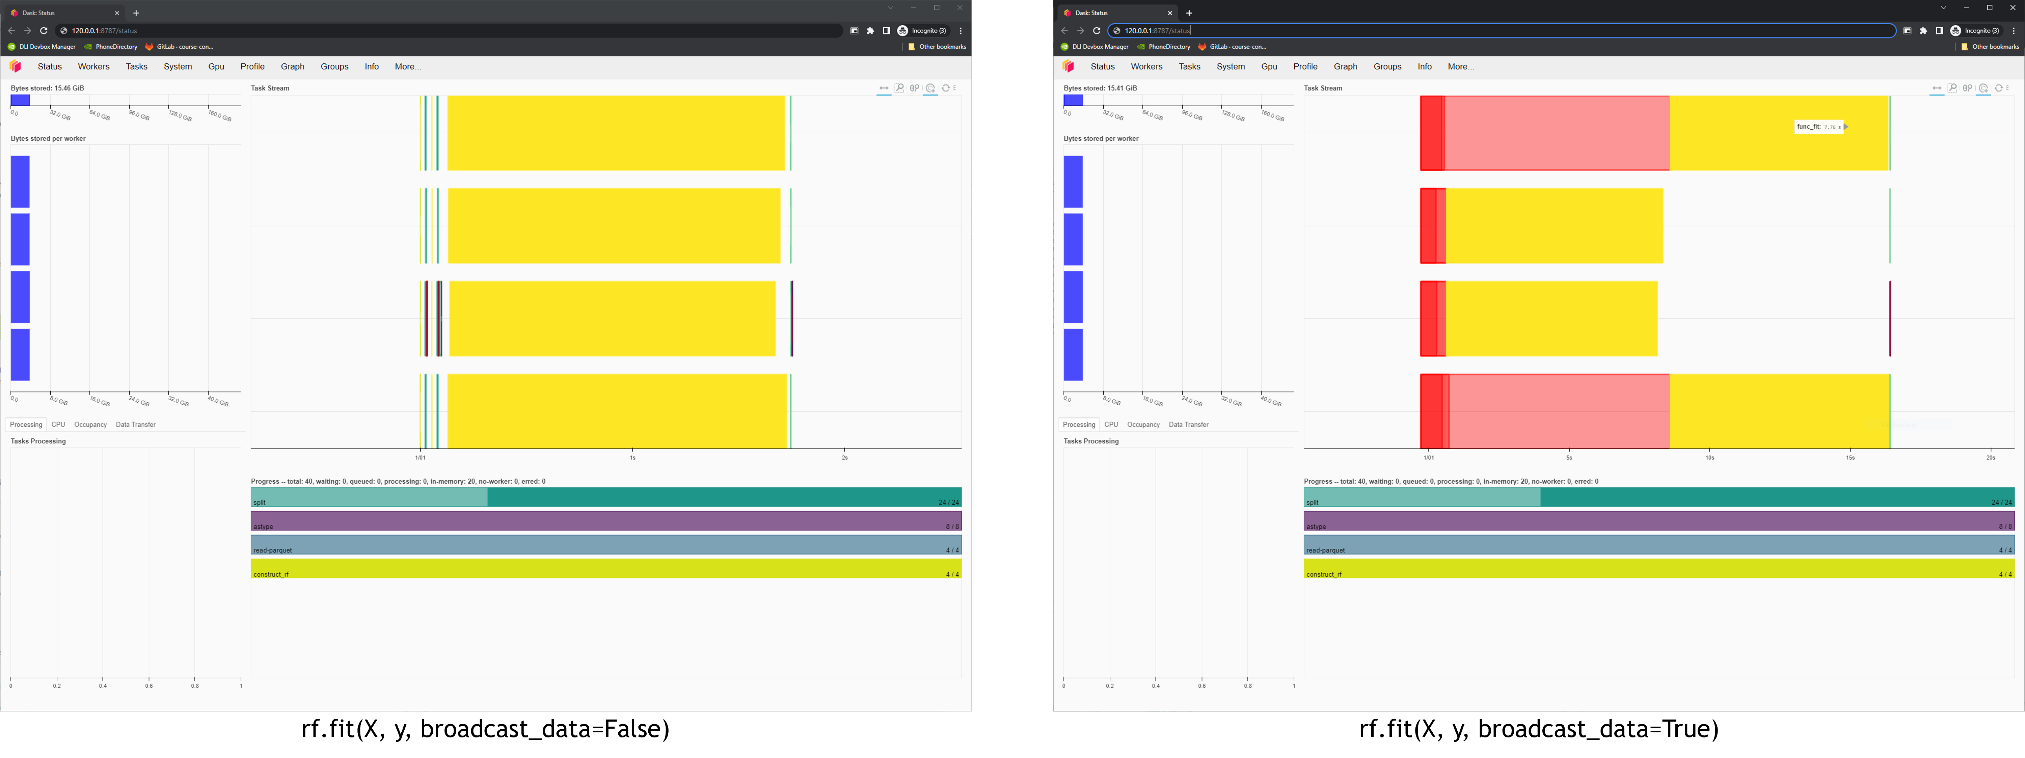Open Extensions puzzle icon in left browser
2025x758 pixels.
pyautogui.click(x=870, y=31)
